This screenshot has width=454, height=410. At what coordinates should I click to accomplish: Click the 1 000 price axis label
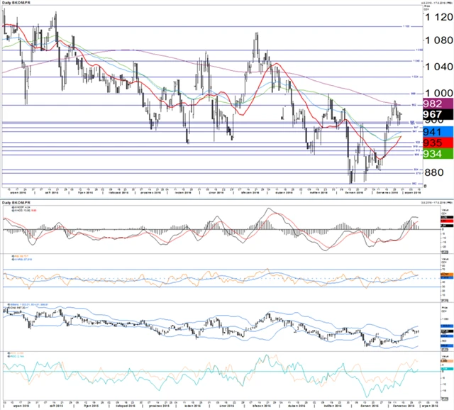(x=436, y=92)
